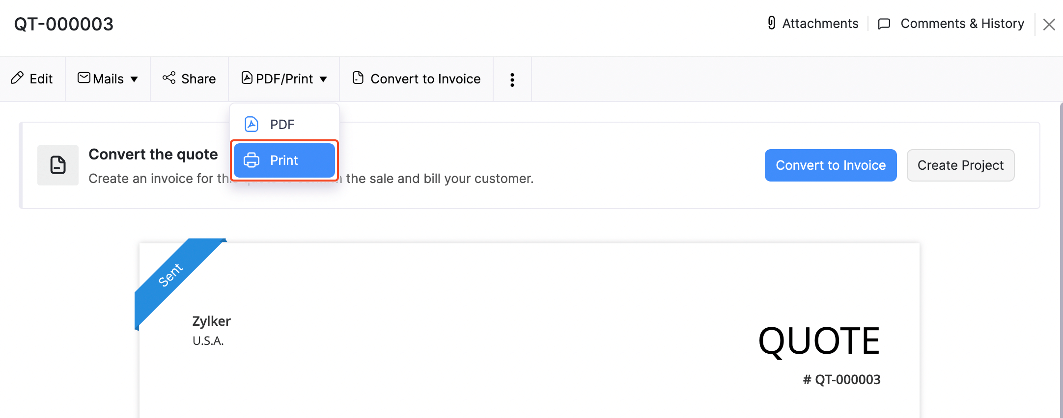This screenshot has height=418, width=1063.
Task: Open Comments & History panel
Action: point(962,24)
